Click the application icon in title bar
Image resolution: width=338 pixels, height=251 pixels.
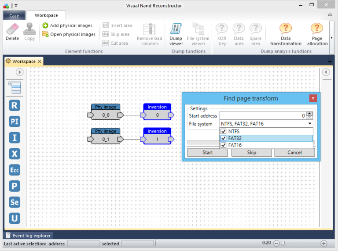tap(6, 6)
